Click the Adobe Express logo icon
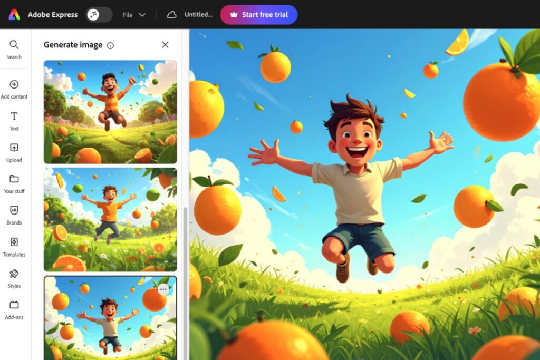540x360 pixels. (14, 14)
